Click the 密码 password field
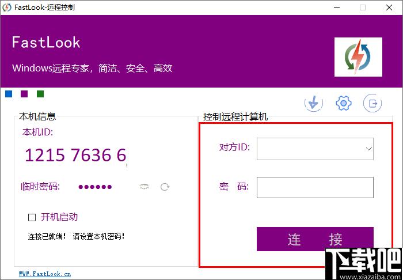This screenshot has height=280, width=403. pyautogui.click(x=315, y=187)
